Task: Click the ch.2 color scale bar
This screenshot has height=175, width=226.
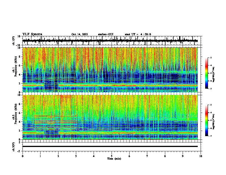Action: pyautogui.click(x=207, y=120)
